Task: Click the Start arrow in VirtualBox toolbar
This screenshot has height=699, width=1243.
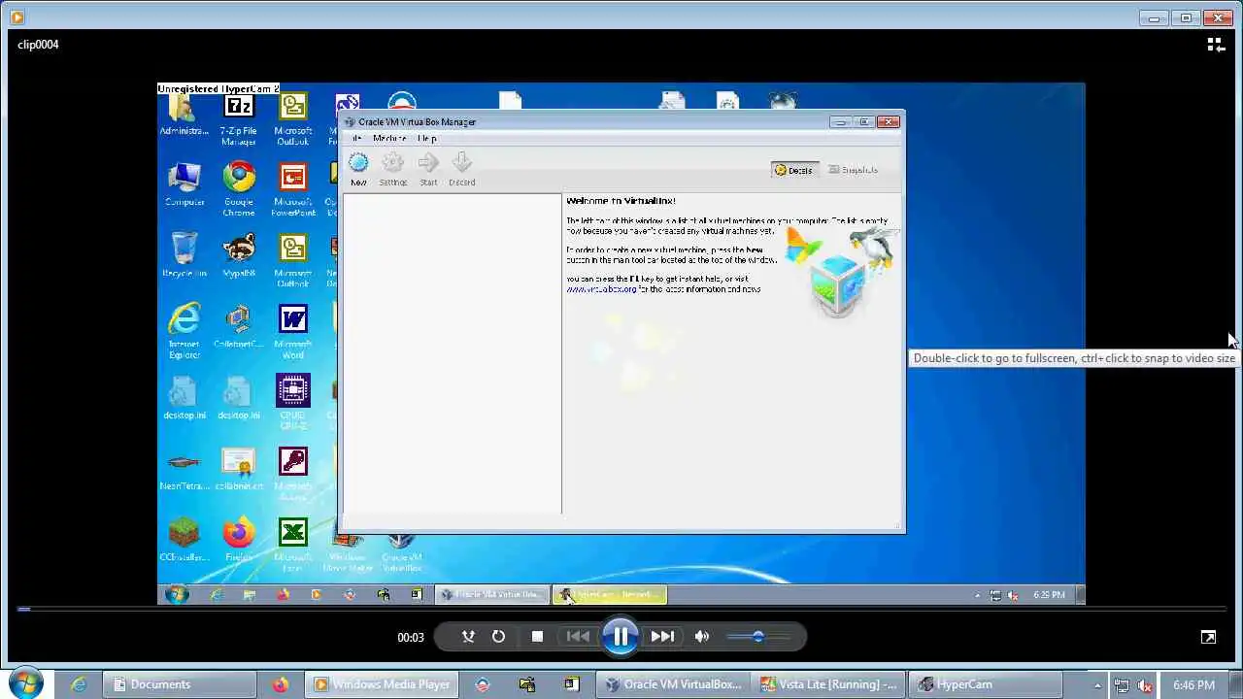Action: click(x=428, y=169)
